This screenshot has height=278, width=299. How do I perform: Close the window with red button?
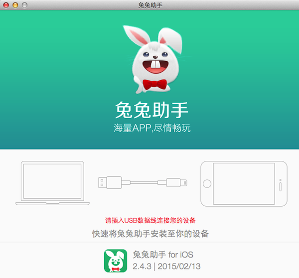6,5
